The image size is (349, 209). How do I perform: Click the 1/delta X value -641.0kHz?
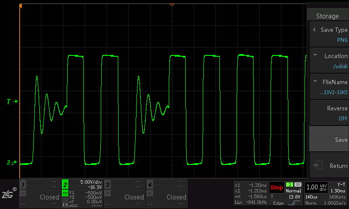point(256,202)
